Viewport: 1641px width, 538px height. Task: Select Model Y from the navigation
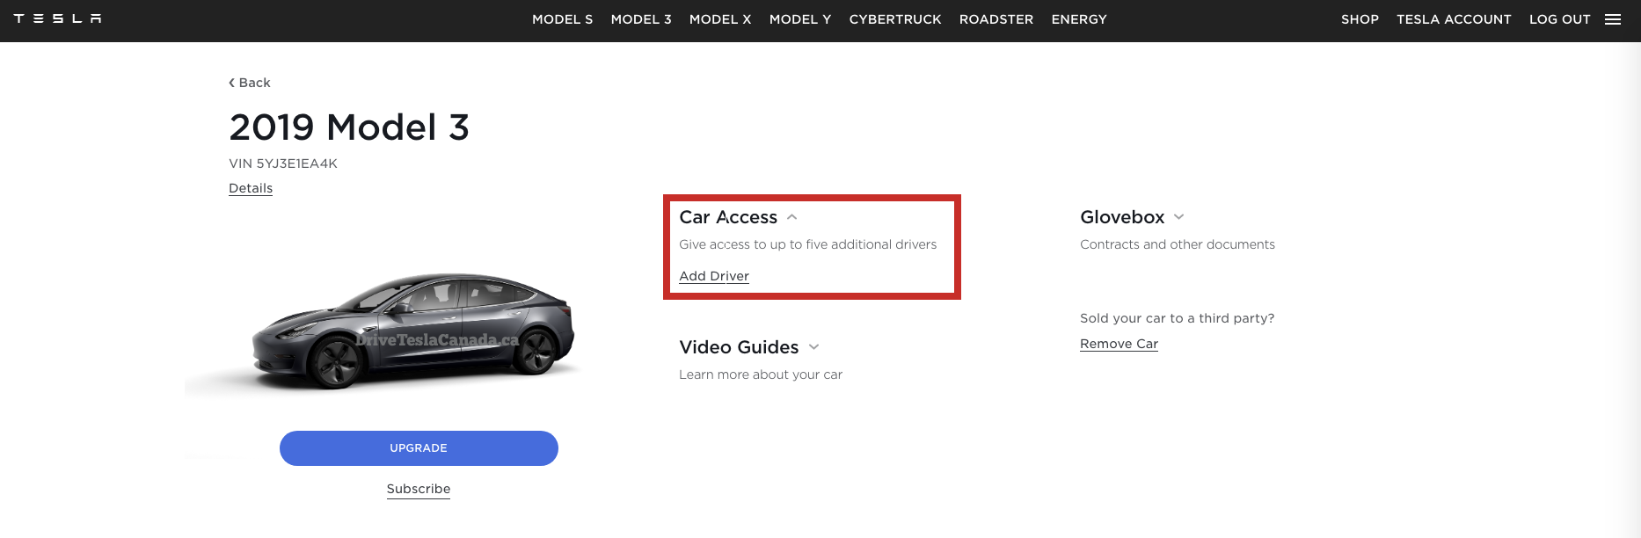pos(799,18)
